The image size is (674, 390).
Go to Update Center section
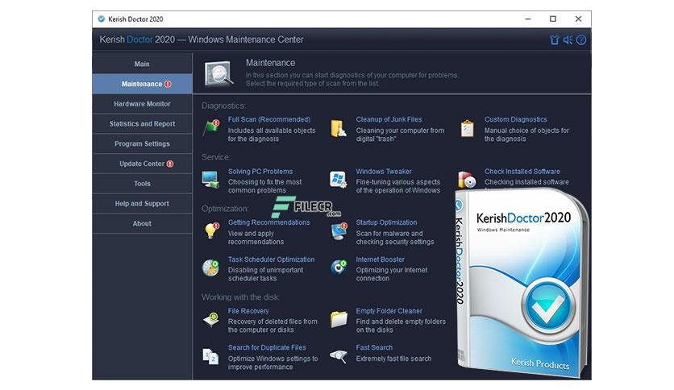[x=142, y=164]
